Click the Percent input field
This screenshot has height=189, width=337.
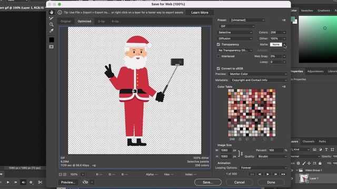tap(276, 150)
